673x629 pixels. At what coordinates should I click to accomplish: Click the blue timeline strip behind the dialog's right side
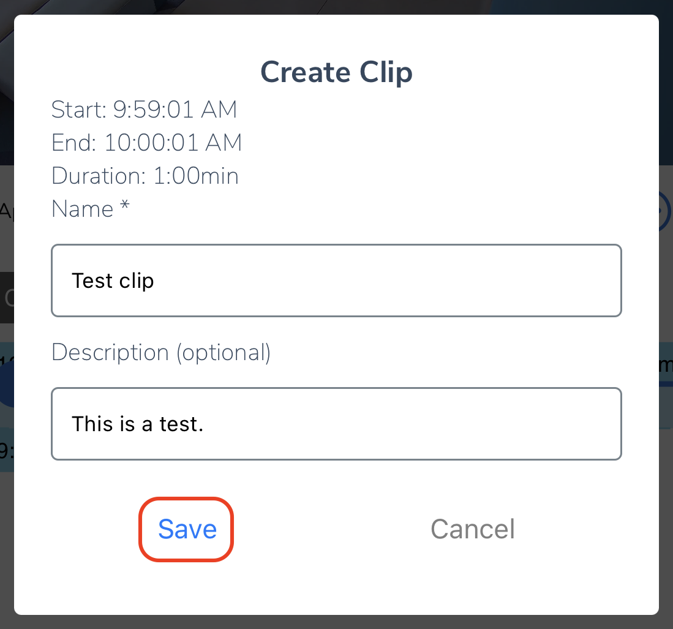pos(666,385)
